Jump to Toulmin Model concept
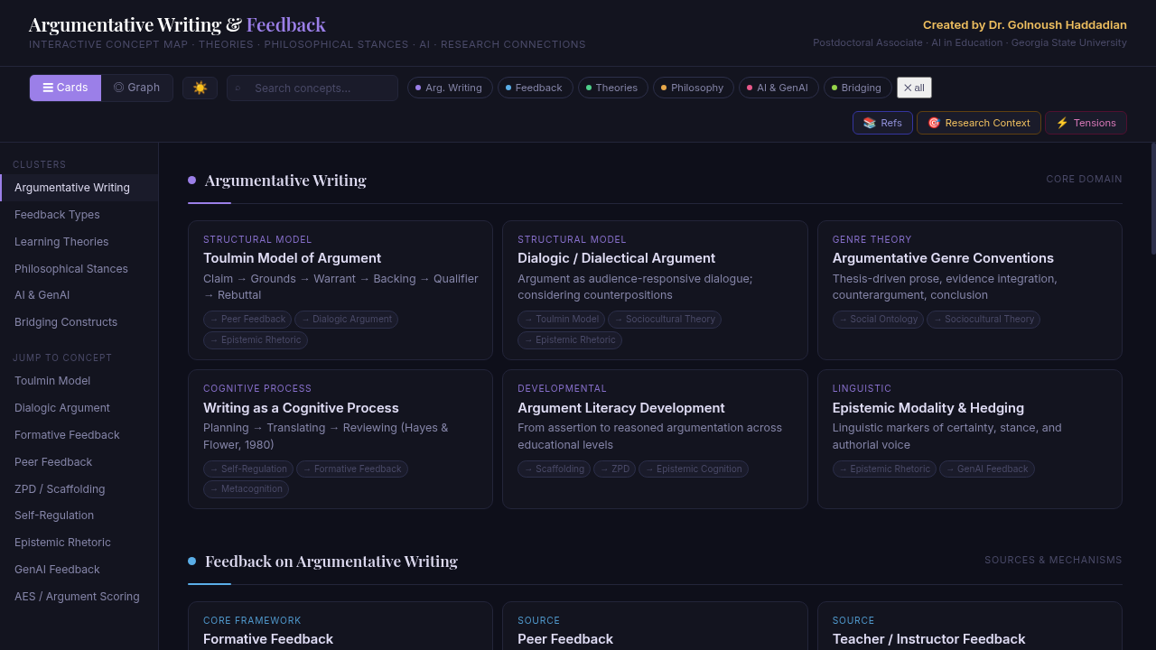Viewport: 1156px width, 650px height. [79, 381]
